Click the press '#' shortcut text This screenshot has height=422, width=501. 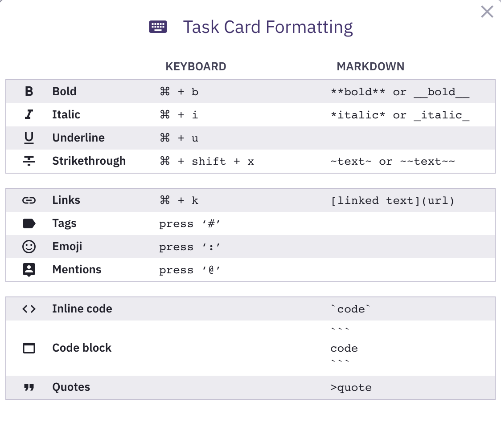tap(189, 224)
